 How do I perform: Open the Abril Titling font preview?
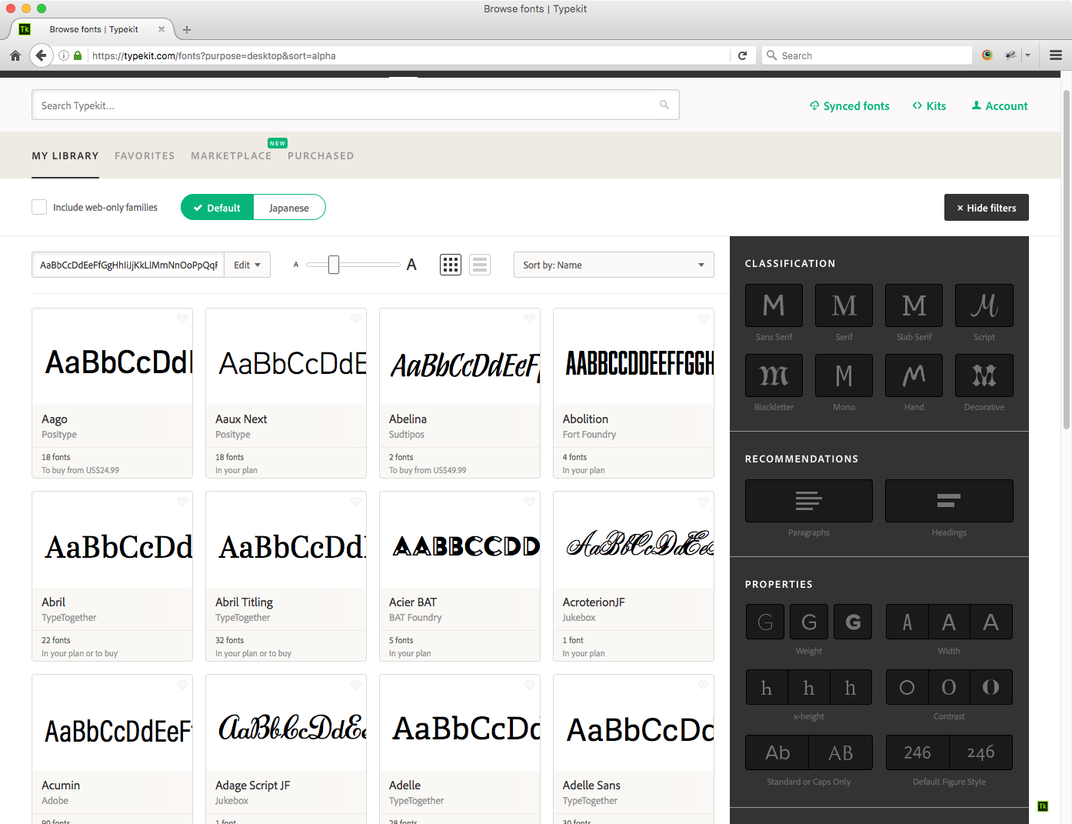(286, 540)
